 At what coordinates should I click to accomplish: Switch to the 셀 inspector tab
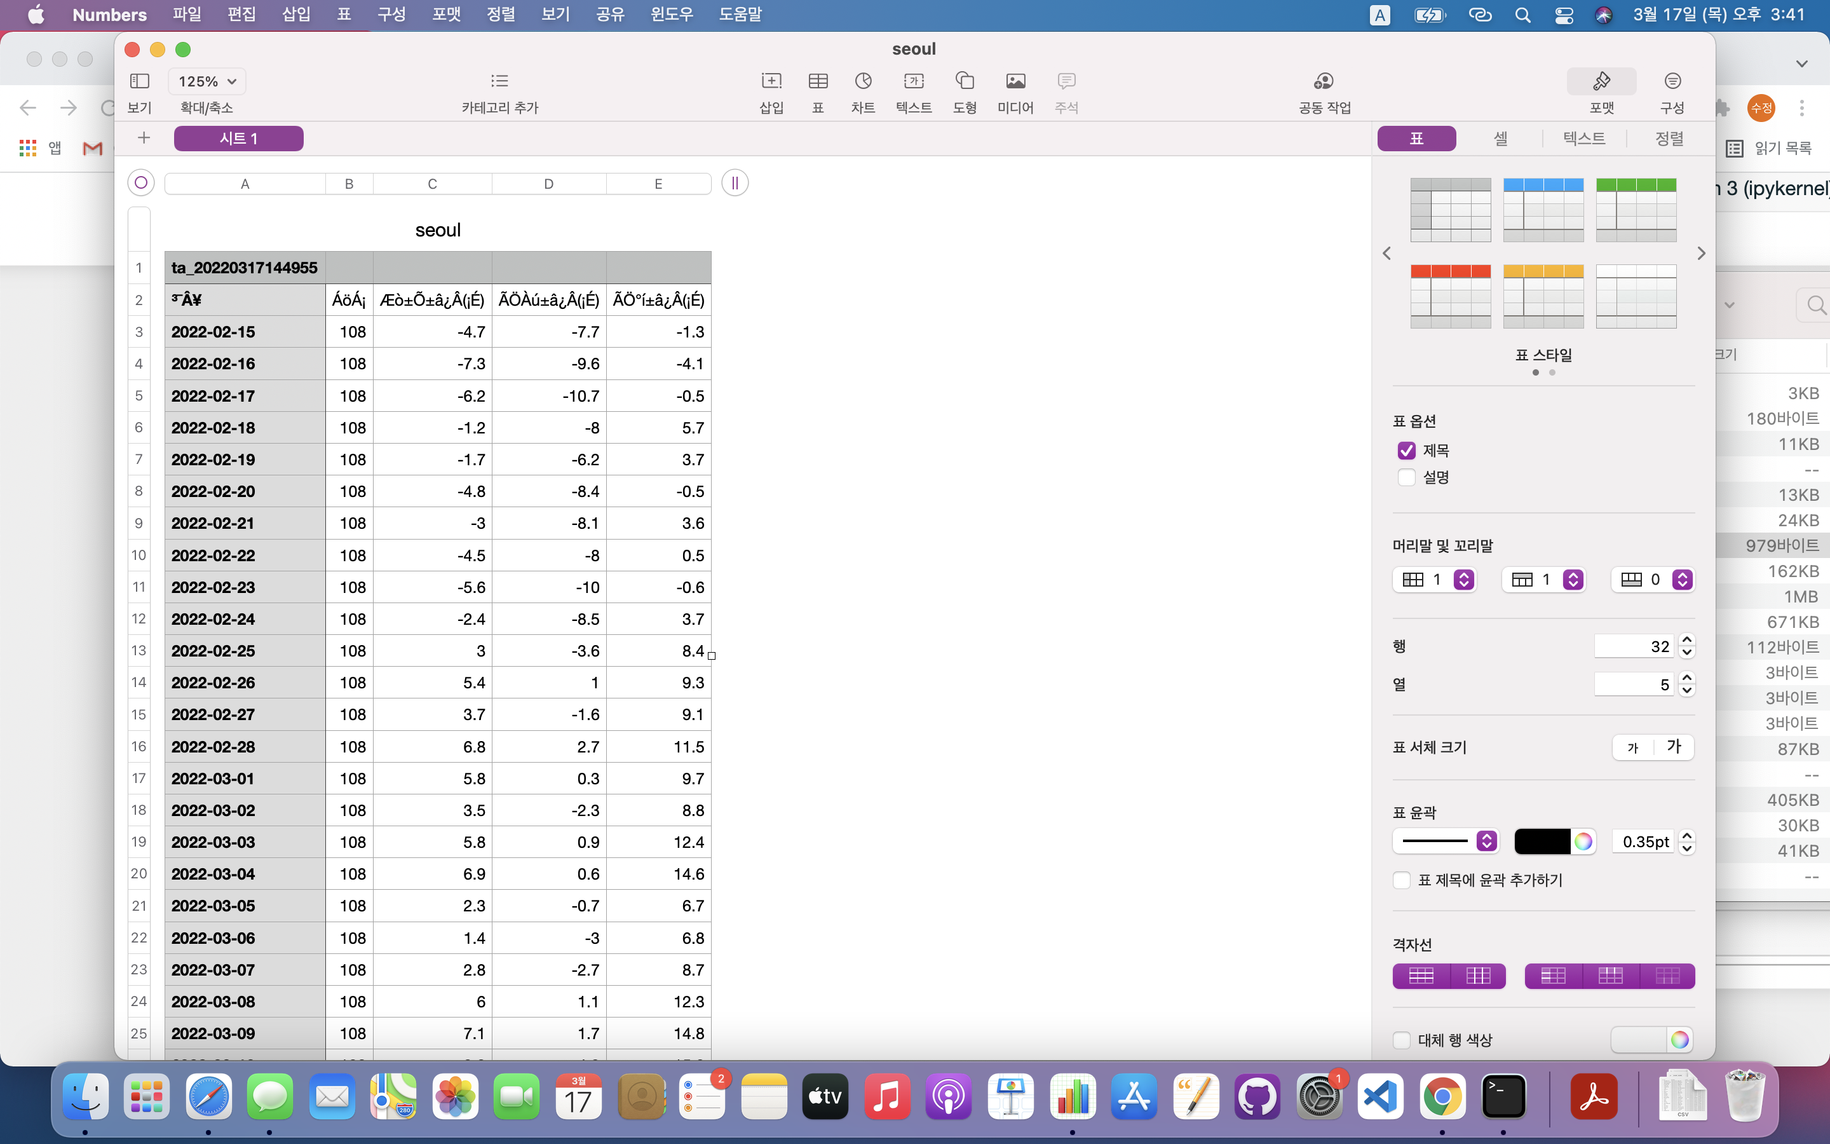coord(1500,139)
